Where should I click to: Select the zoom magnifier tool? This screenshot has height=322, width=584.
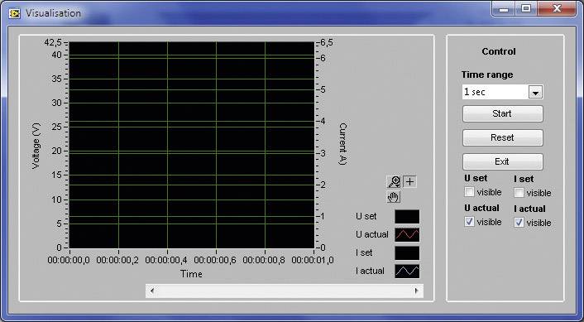394,182
